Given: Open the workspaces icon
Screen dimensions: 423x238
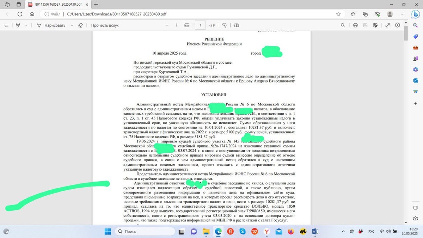Looking at the screenshot, I should point(7,4).
